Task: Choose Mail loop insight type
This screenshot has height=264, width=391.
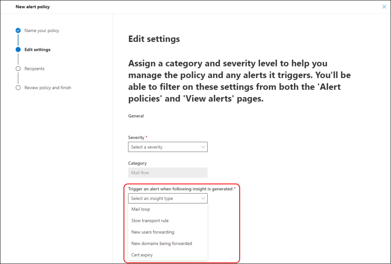Action: pyautogui.click(x=168, y=209)
